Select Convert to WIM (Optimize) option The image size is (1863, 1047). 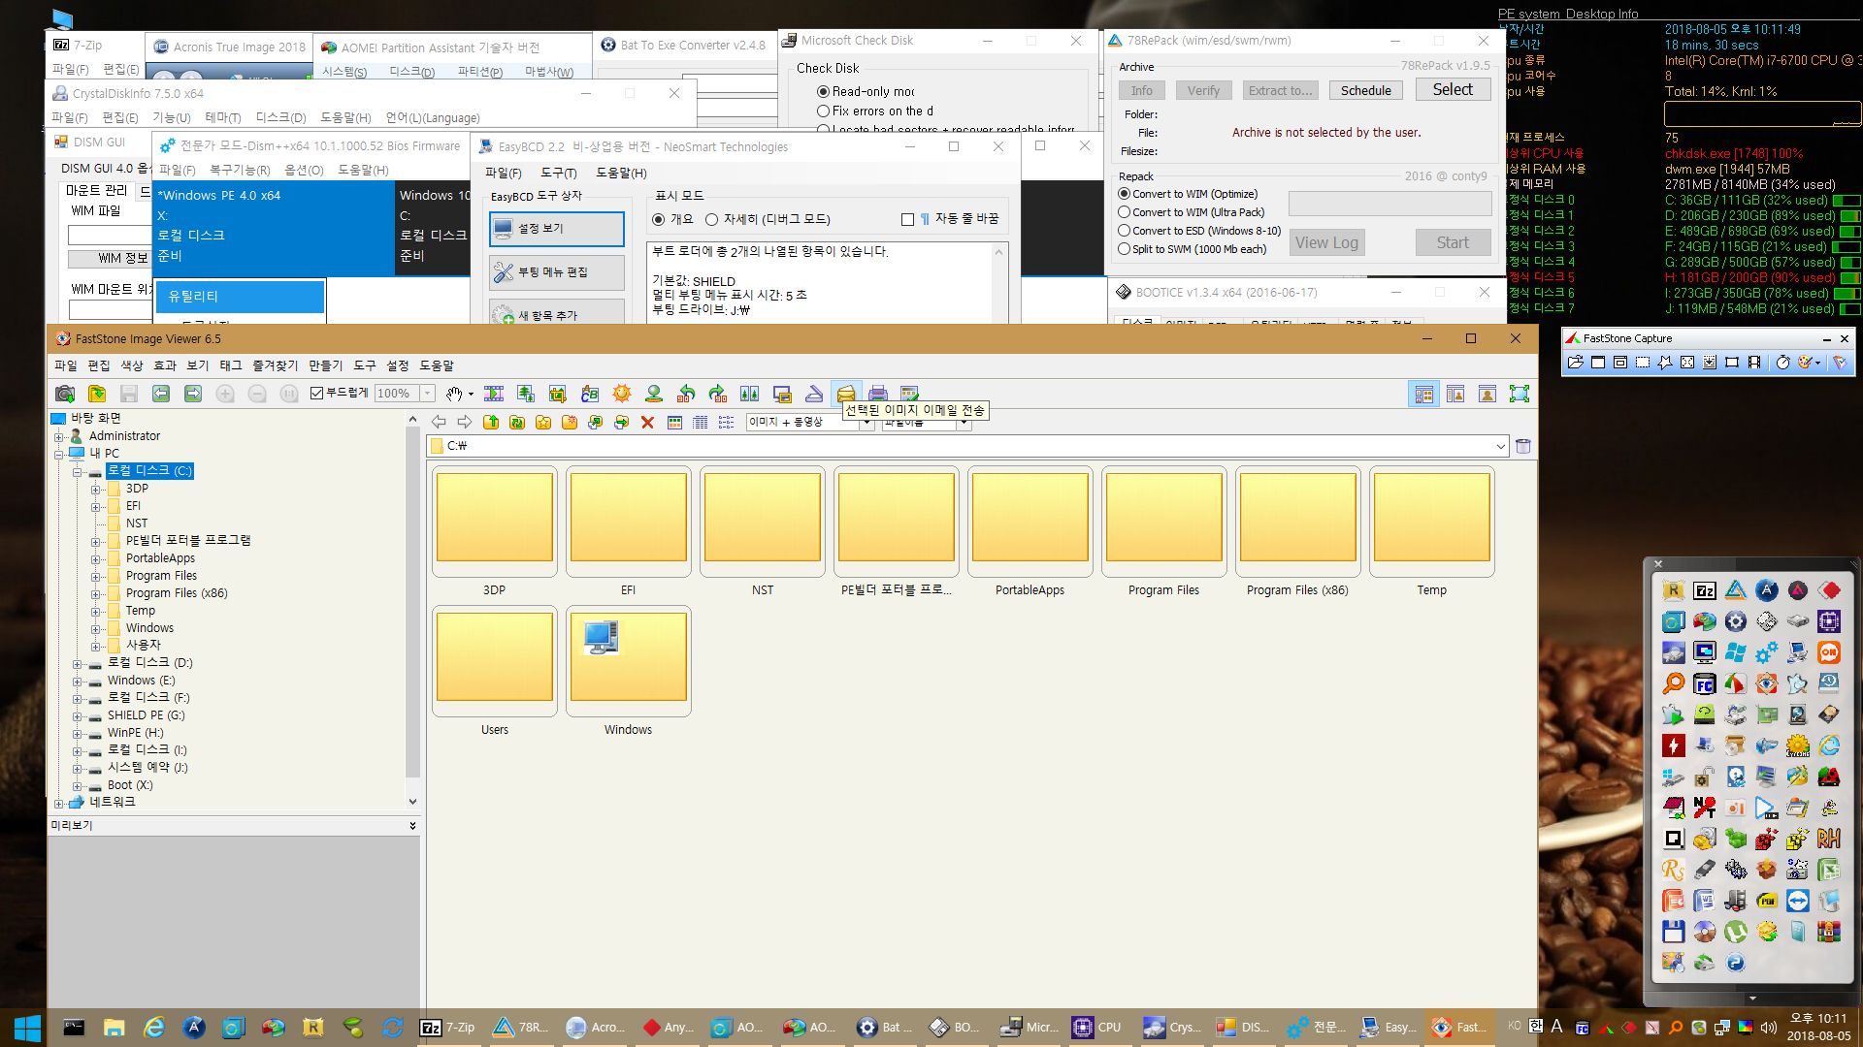[1124, 194]
